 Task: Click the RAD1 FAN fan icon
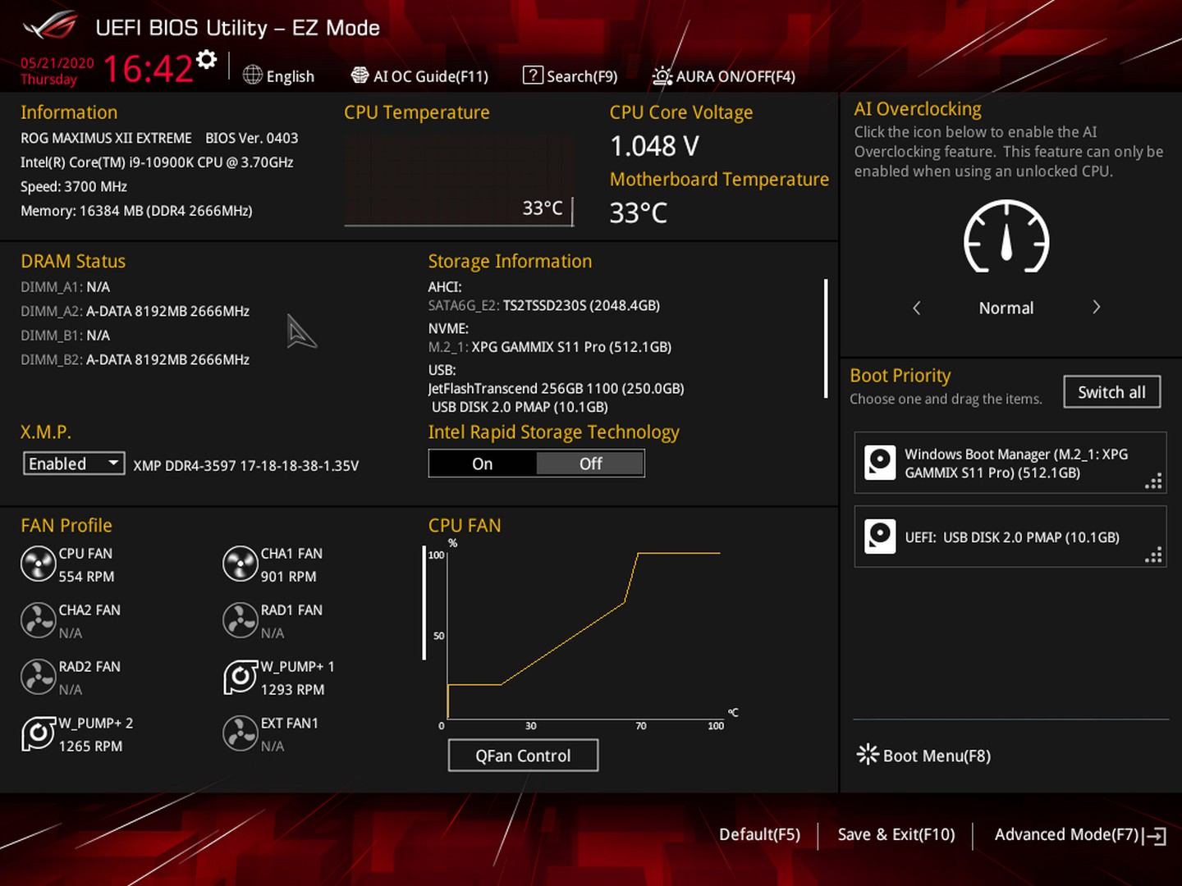(x=241, y=621)
